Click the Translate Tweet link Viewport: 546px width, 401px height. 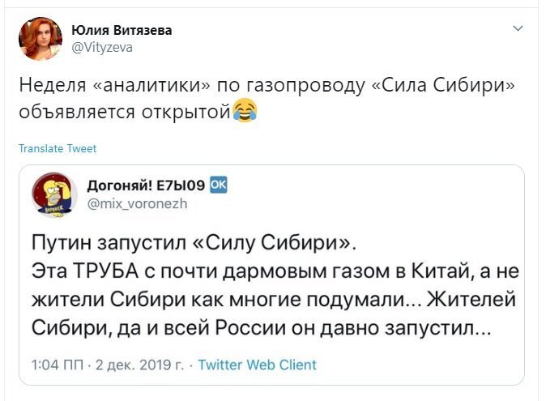click(58, 148)
